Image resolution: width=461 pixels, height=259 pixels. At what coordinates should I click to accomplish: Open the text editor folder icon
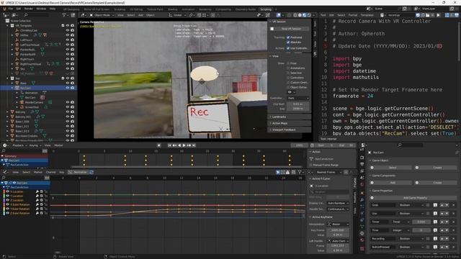tap(427, 15)
